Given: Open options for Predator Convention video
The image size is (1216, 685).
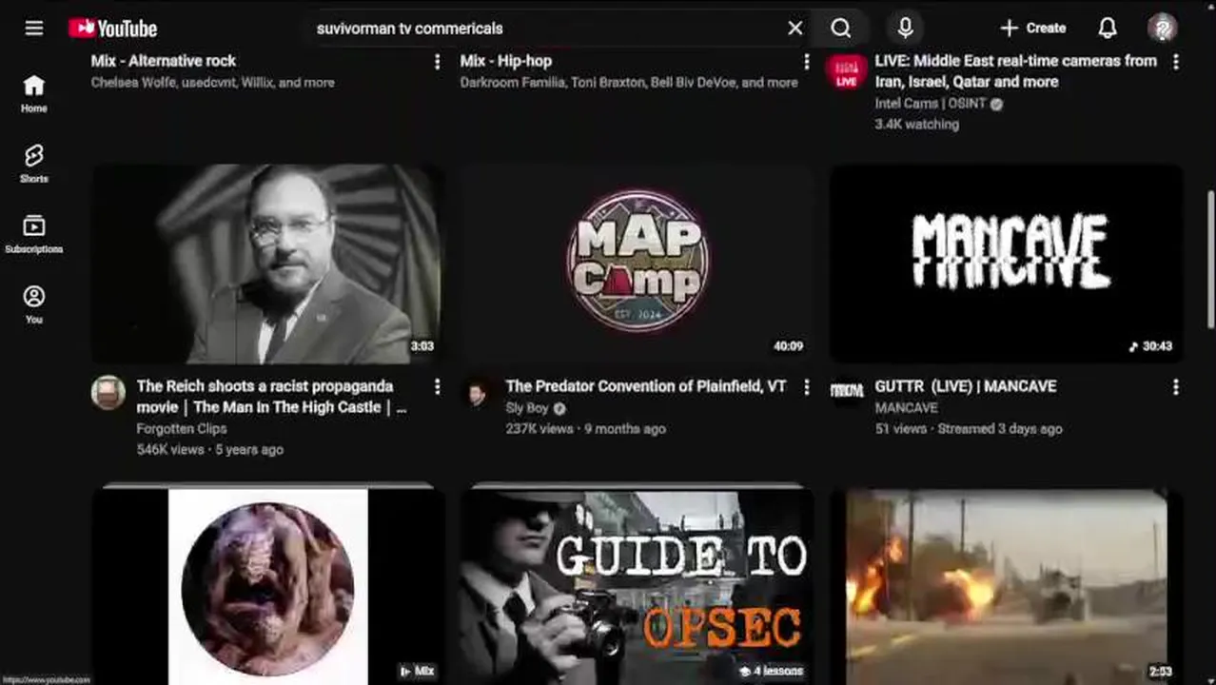Looking at the screenshot, I should pyautogui.click(x=807, y=386).
